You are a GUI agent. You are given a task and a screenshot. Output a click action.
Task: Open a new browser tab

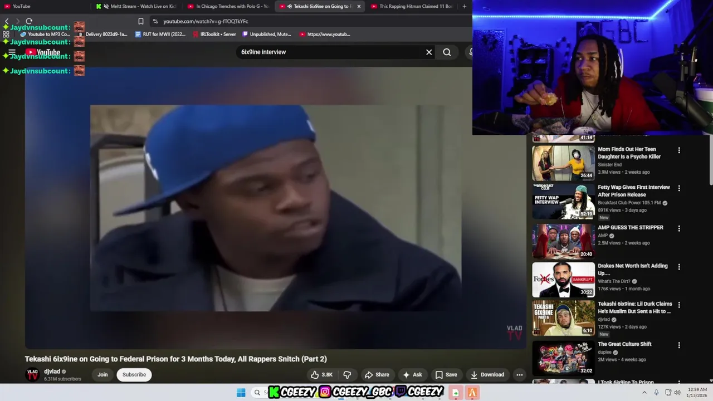[x=464, y=6]
